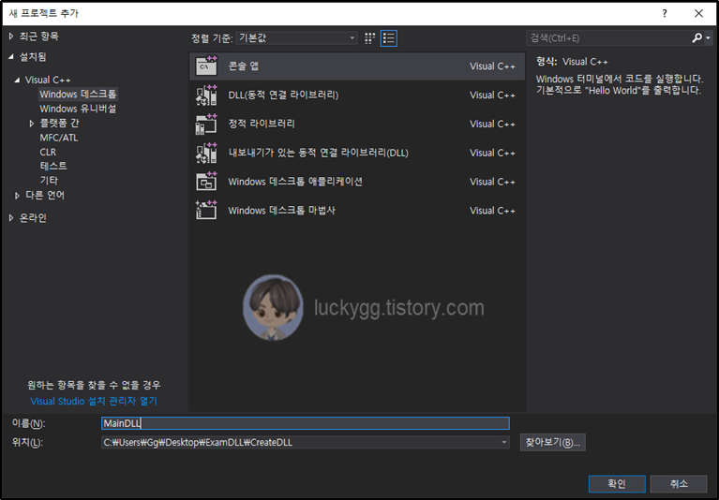Expand the 다른 언어 node
Image resolution: width=719 pixels, height=500 pixels.
[17, 196]
